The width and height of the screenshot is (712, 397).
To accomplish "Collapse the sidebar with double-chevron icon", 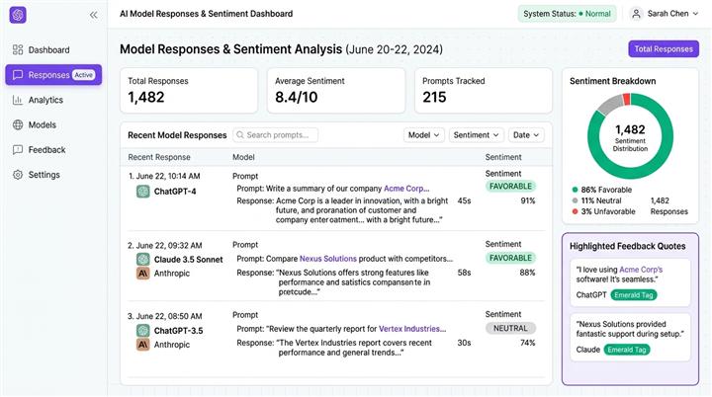I will tap(94, 16).
